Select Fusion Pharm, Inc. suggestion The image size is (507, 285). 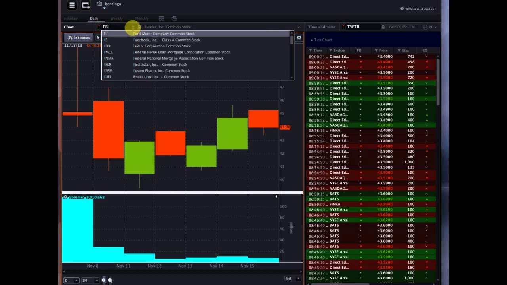pos(196,70)
